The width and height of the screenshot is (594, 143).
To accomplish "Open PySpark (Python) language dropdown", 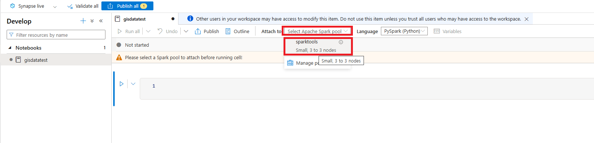I will (x=404, y=31).
